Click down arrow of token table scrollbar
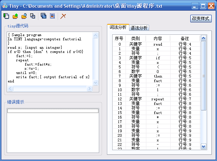 click(x=203, y=146)
